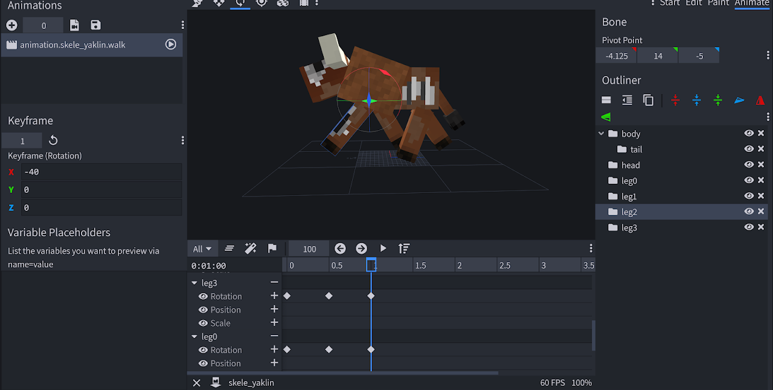The height and width of the screenshot is (390, 773).
Task: Select the leg1 bone in outliner
Action: [629, 197]
